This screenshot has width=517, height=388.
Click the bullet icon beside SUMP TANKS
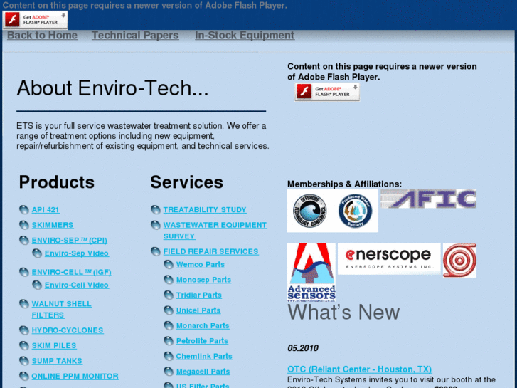tap(23, 361)
